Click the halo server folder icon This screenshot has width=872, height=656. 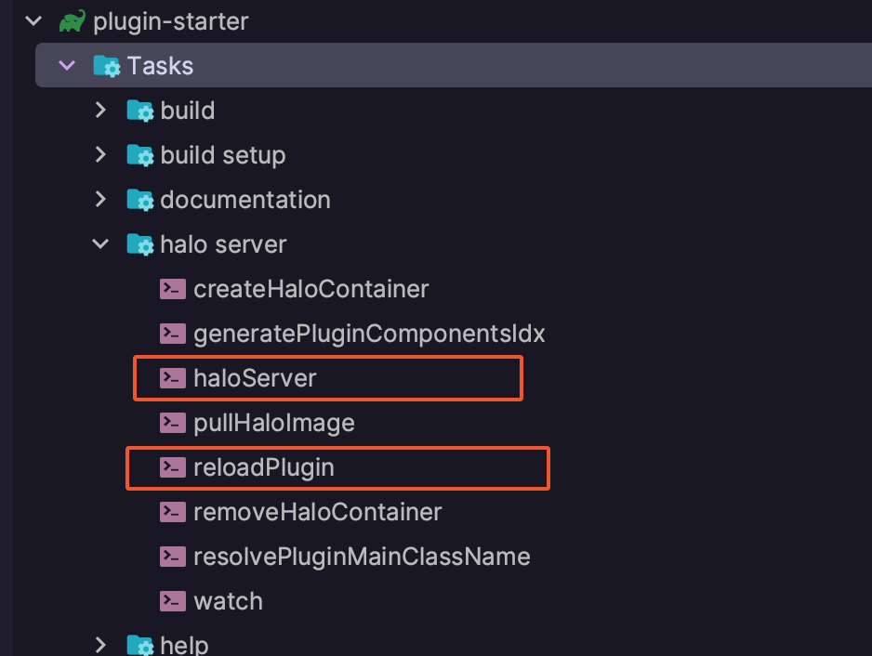139,243
